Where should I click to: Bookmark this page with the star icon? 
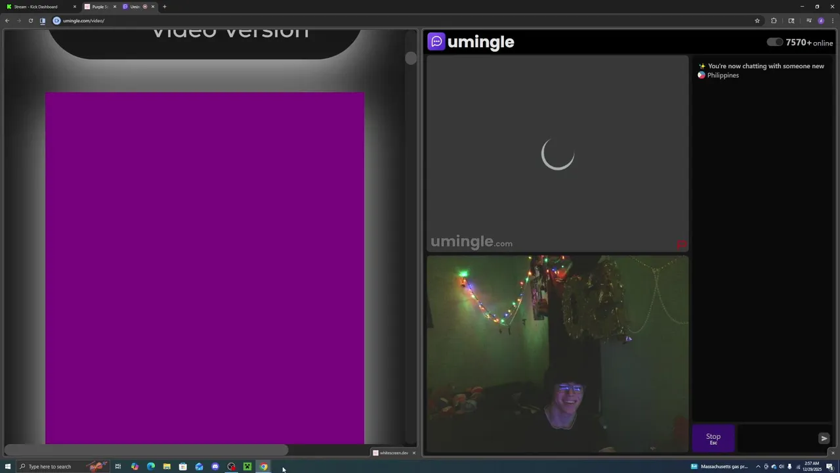tap(757, 20)
